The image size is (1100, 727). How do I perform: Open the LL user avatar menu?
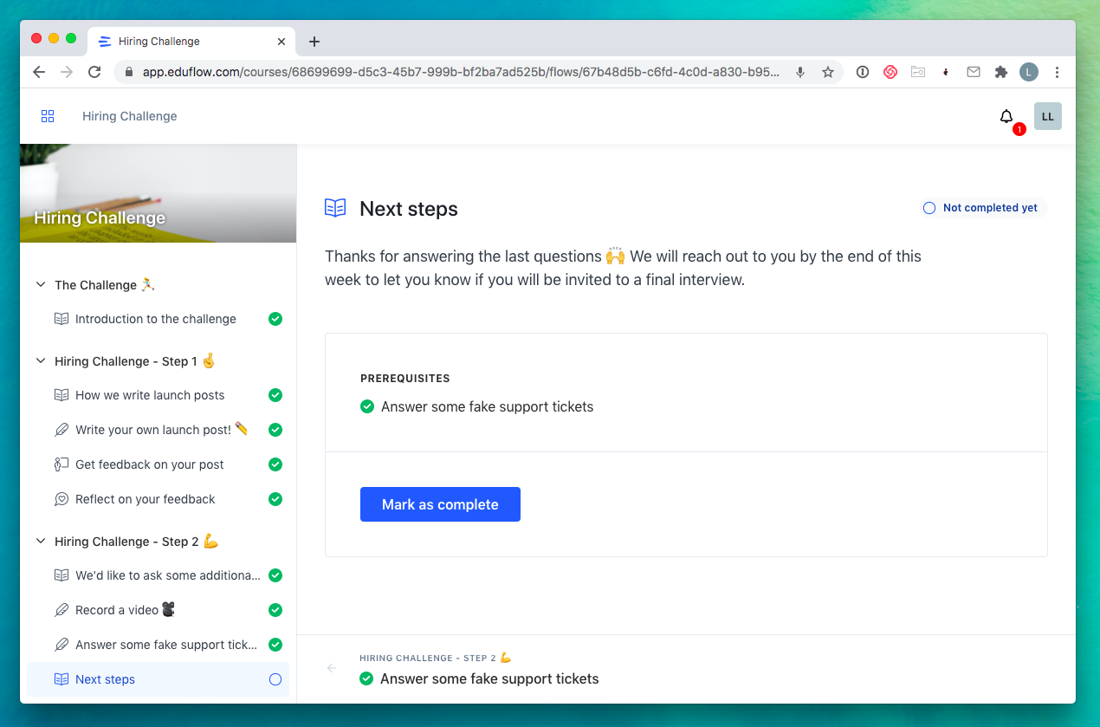1047,116
